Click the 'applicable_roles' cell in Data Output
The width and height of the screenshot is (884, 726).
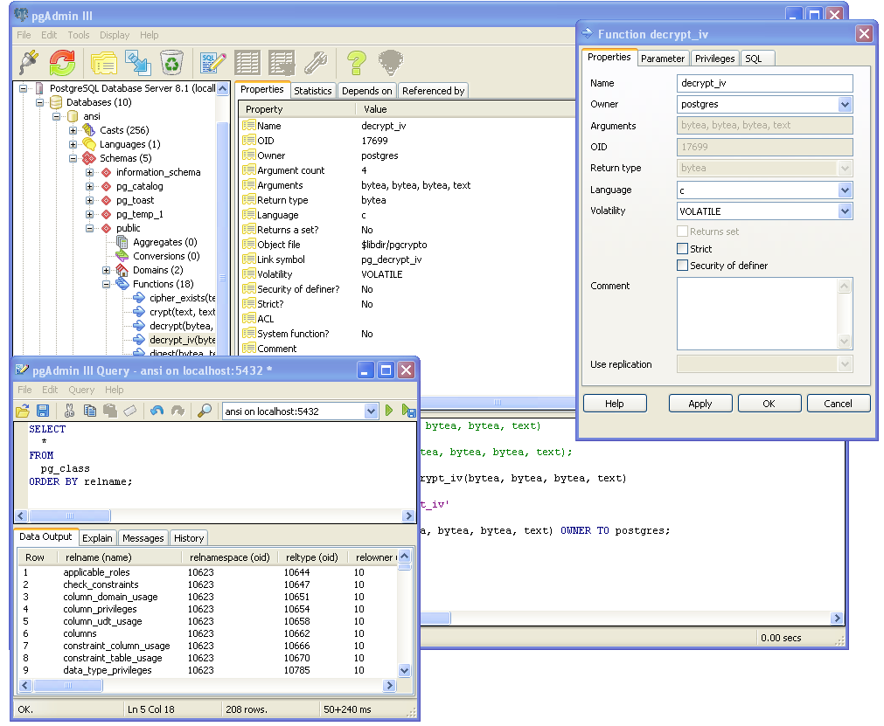(x=96, y=572)
